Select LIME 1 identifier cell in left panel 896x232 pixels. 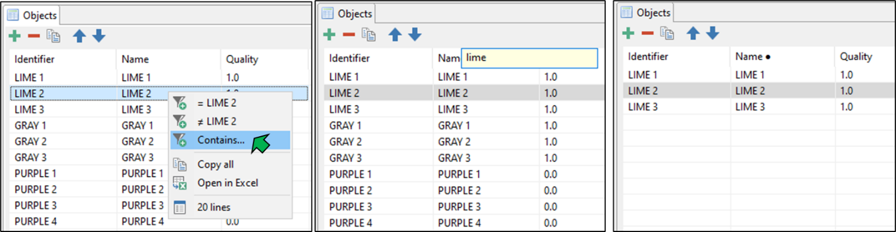click(x=63, y=77)
